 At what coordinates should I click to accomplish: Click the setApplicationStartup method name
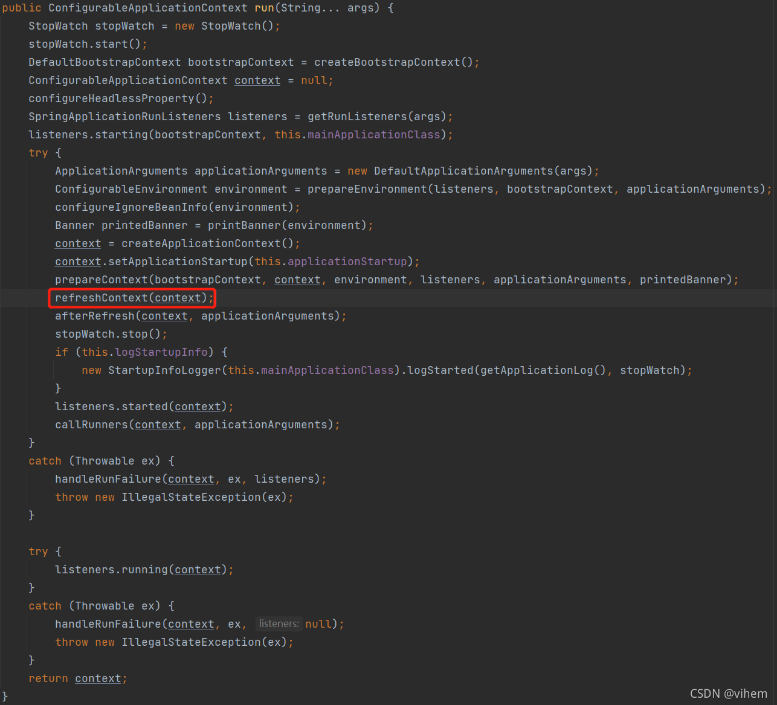click(x=178, y=262)
